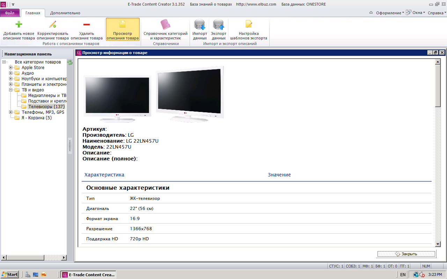Click the 'Наименование: LG 22LN457U' text
447x279 pixels.
click(x=120, y=141)
